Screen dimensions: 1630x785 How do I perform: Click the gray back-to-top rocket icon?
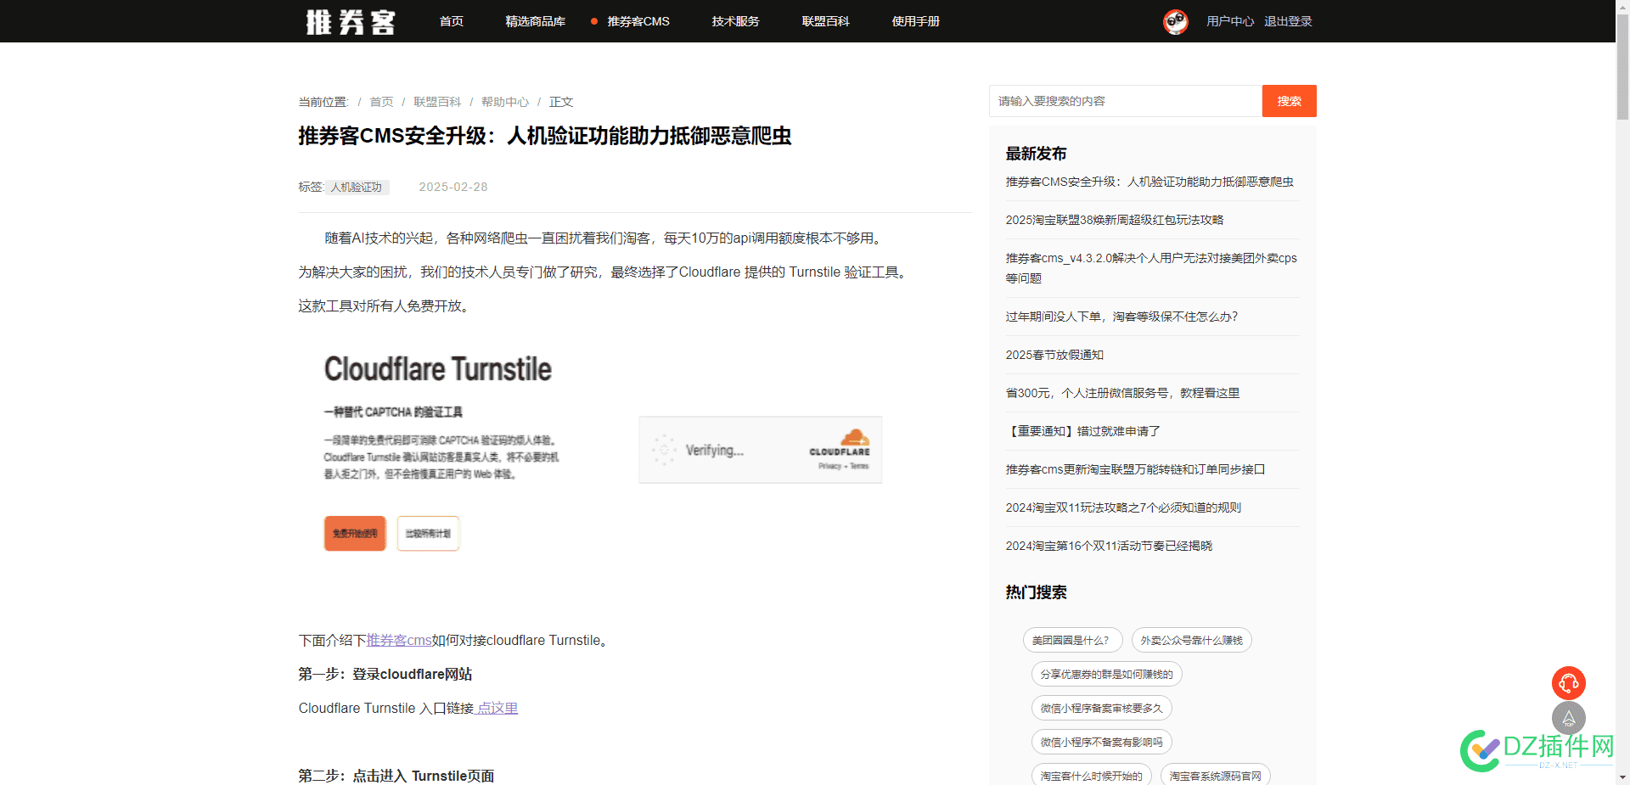pos(1569,718)
